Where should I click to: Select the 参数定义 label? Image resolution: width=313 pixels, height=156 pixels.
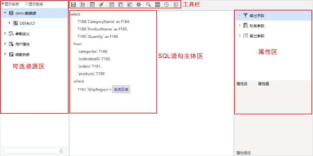pyautogui.click(x=22, y=34)
